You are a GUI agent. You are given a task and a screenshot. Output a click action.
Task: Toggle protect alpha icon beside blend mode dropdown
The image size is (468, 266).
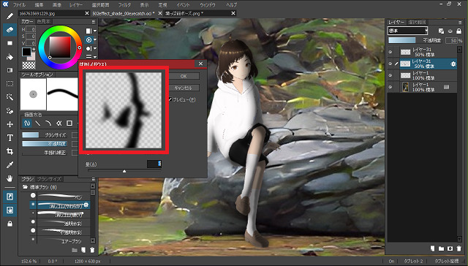coord(441,31)
